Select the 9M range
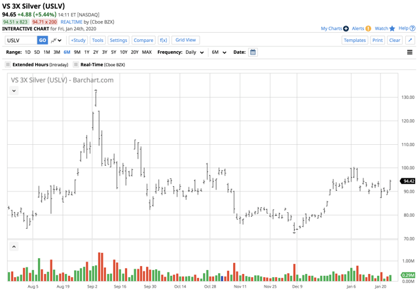Screen dimensions: 419x289 pyautogui.click(x=77, y=52)
